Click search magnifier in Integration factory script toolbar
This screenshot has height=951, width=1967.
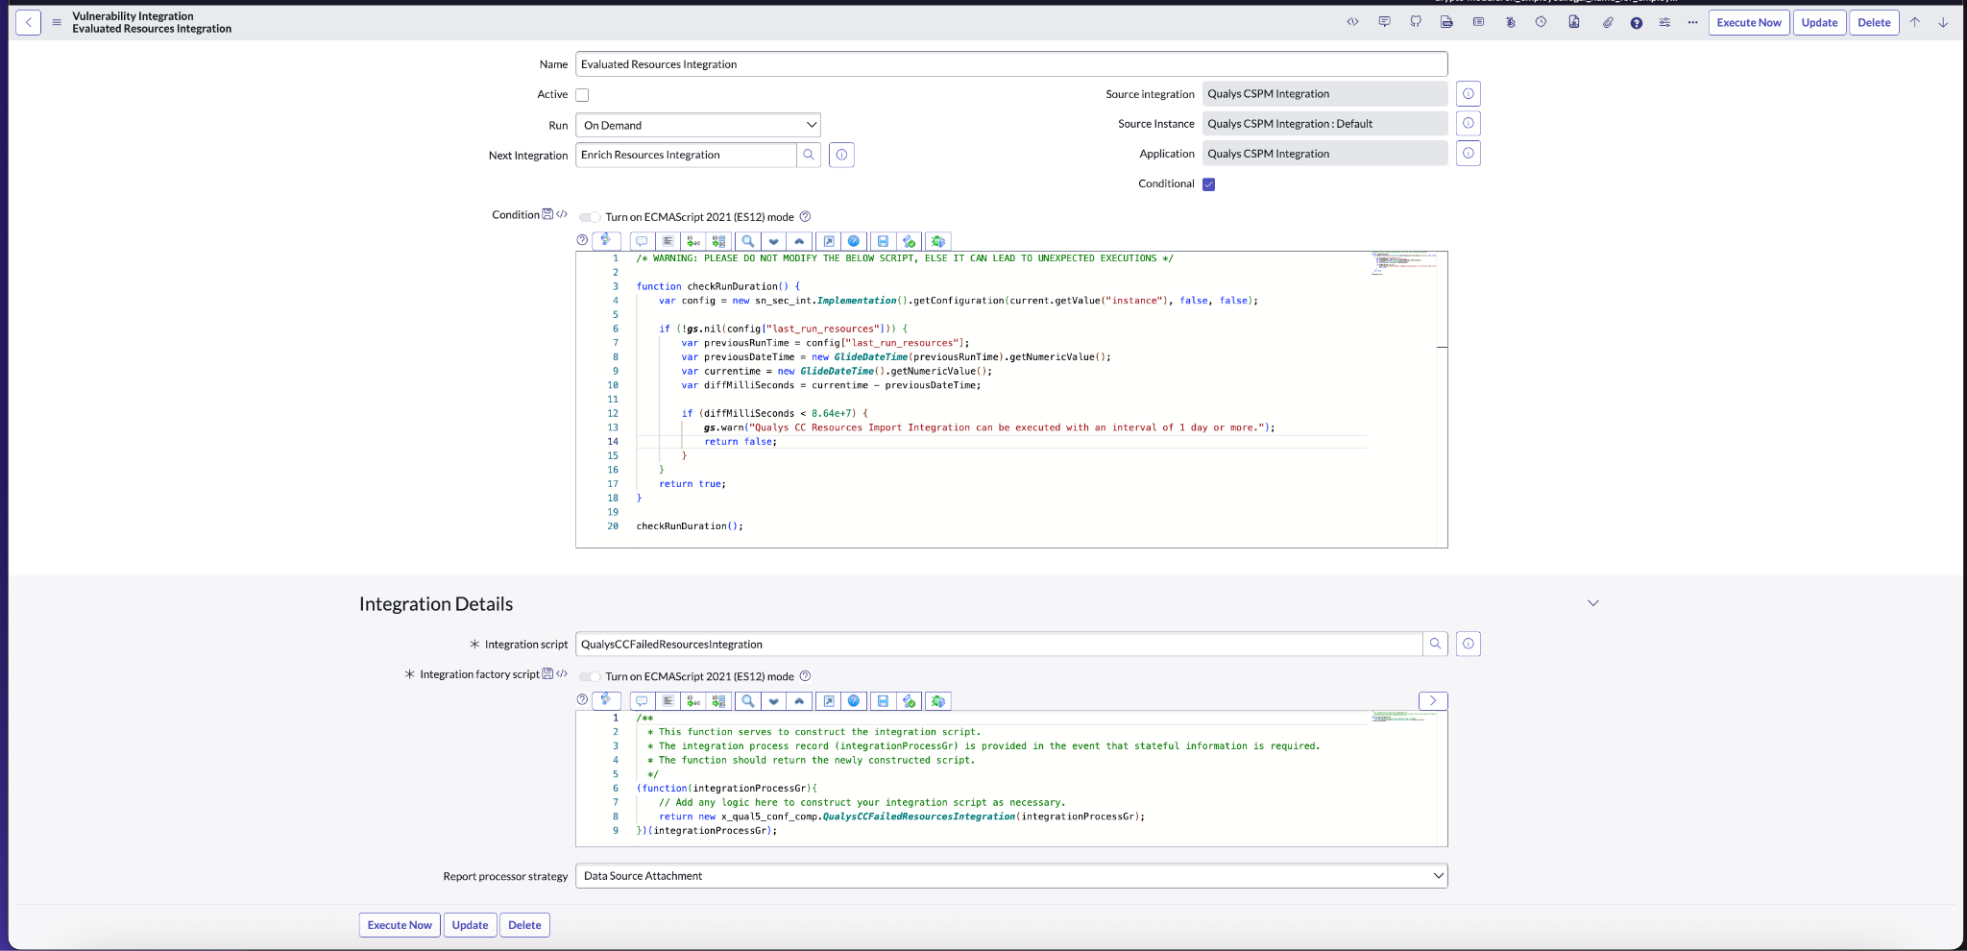(747, 701)
